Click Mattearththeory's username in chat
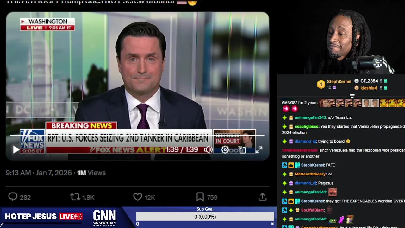 310,174
